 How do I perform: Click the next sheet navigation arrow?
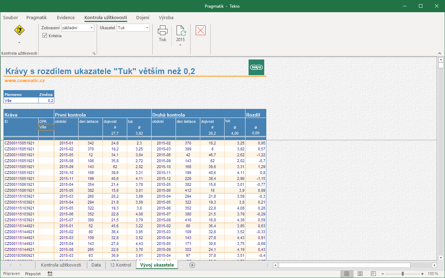tap(20, 265)
